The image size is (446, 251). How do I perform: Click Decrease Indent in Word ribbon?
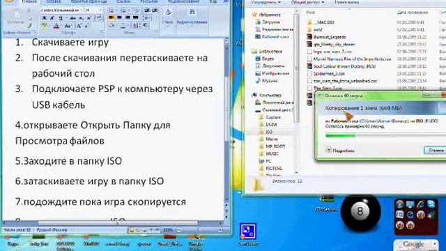coord(147,10)
